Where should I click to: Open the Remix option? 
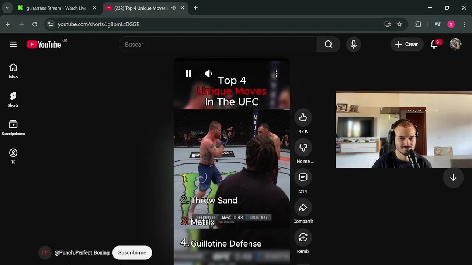pyautogui.click(x=303, y=237)
